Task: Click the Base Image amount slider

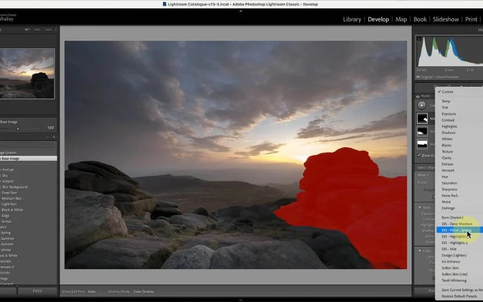Action: [18, 128]
